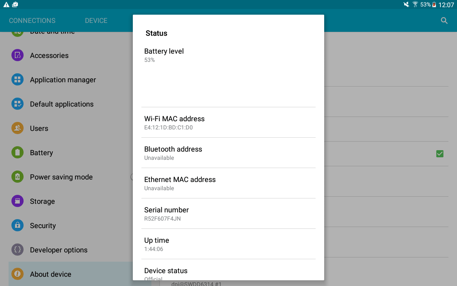Tap the Accessories icon in the settings list
Viewport: 457px width, 286px height.
pos(17,55)
